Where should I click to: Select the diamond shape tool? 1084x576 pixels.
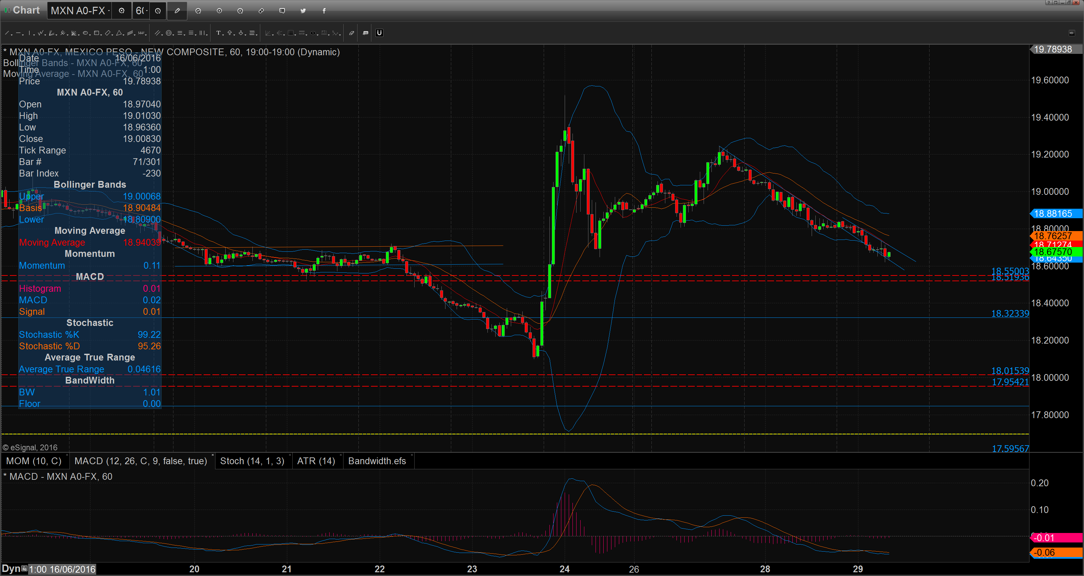(x=108, y=33)
